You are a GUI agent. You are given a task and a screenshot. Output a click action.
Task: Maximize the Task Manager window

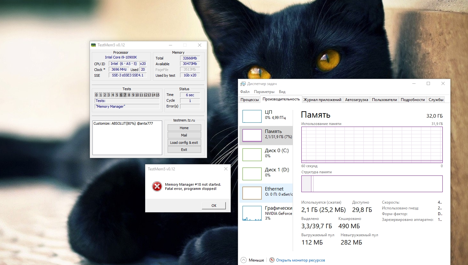click(428, 83)
